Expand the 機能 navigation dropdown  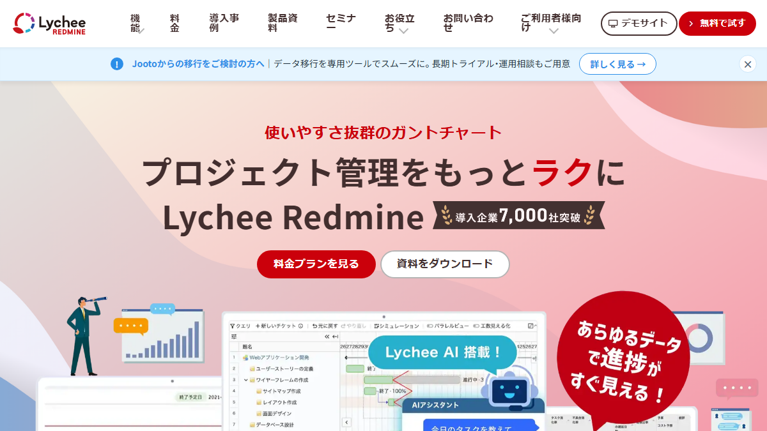click(x=137, y=24)
